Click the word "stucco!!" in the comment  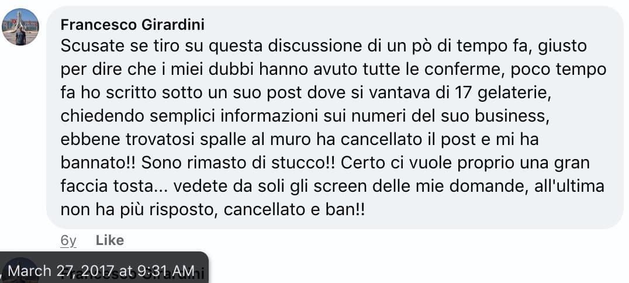[305, 163]
